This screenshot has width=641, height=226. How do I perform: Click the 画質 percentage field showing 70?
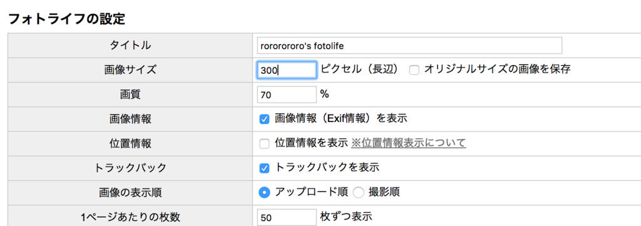(287, 95)
